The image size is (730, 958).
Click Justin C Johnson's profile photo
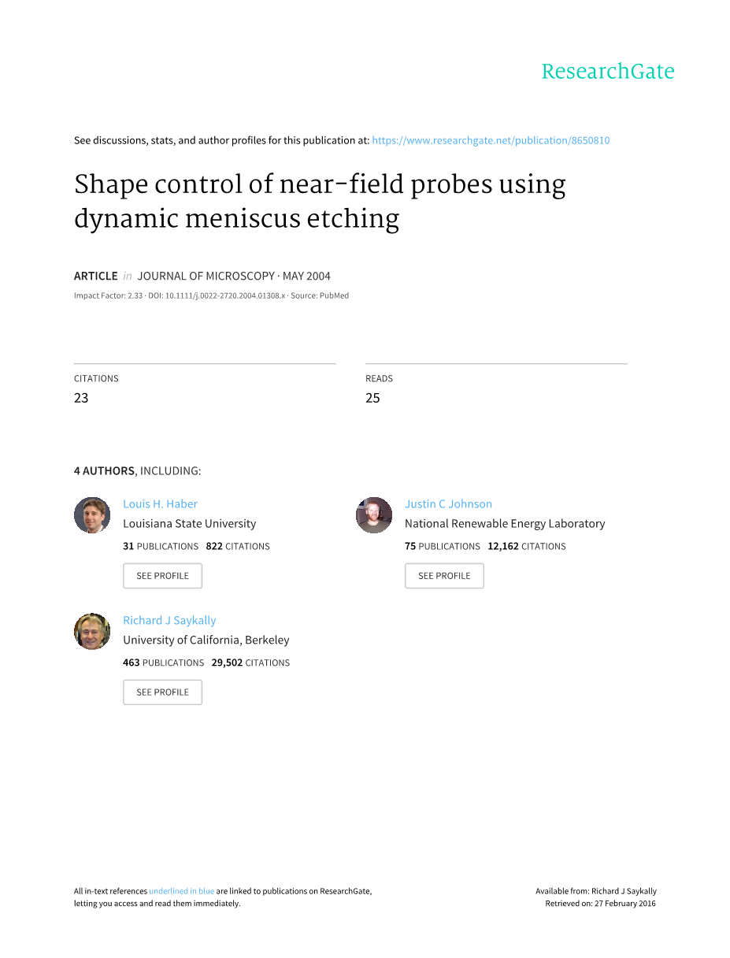(374, 515)
